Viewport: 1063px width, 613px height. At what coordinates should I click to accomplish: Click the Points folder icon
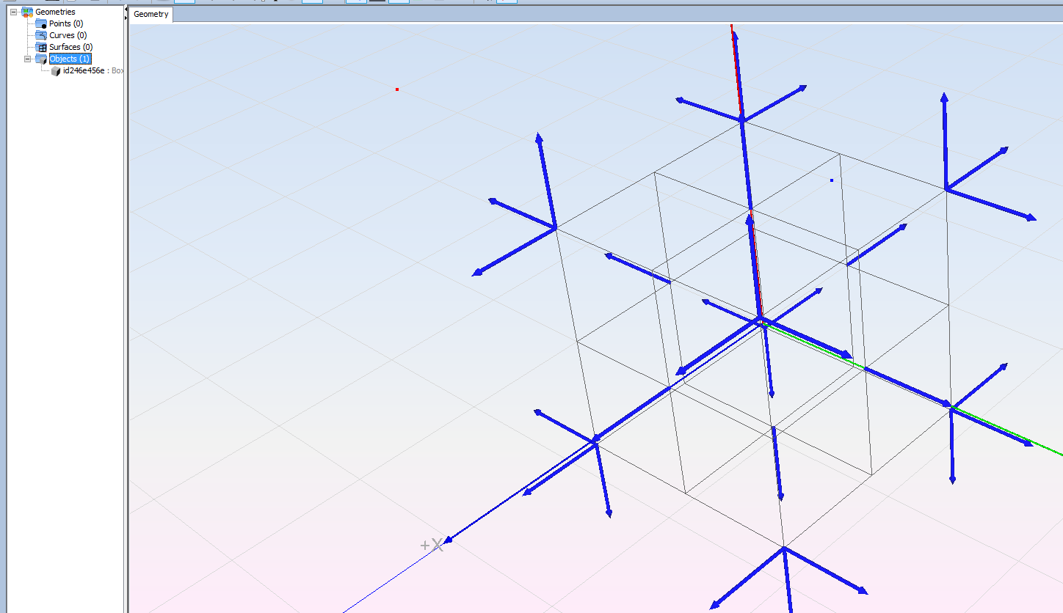[41, 23]
